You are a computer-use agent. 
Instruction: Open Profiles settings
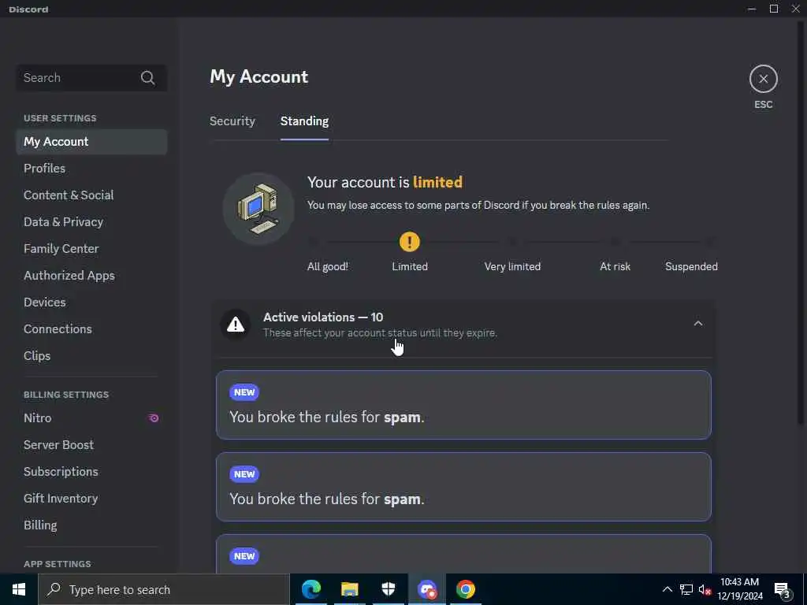(x=91, y=169)
